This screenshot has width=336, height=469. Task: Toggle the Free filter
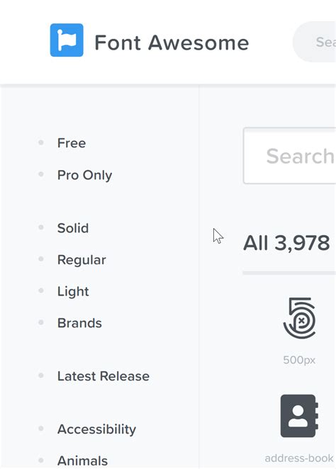[x=72, y=143]
